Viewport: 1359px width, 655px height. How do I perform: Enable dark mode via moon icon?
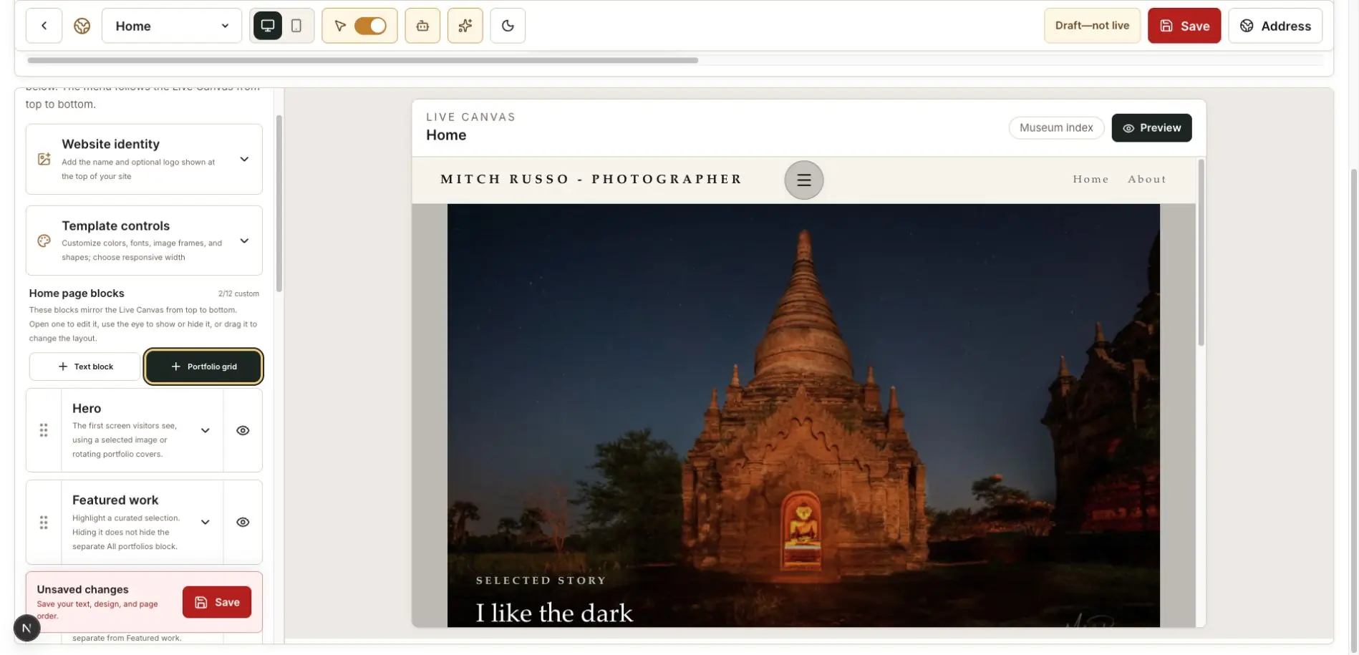(x=508, y=26)
